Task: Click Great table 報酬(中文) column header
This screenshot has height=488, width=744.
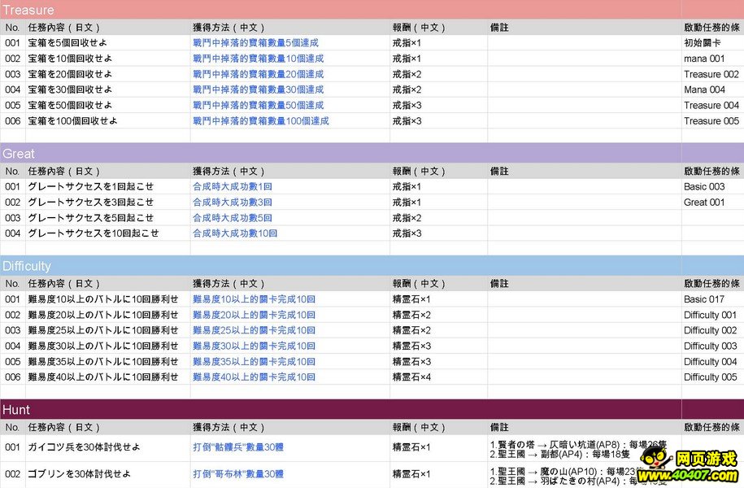Action: click(438, 171)
